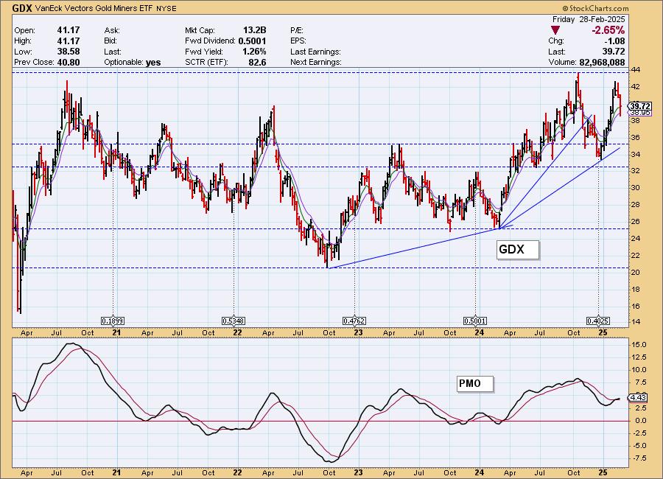The width and height of the screenshot is (663, 479).
Task: Select the 0.4025 dividend marker
Action: point(597,321)
